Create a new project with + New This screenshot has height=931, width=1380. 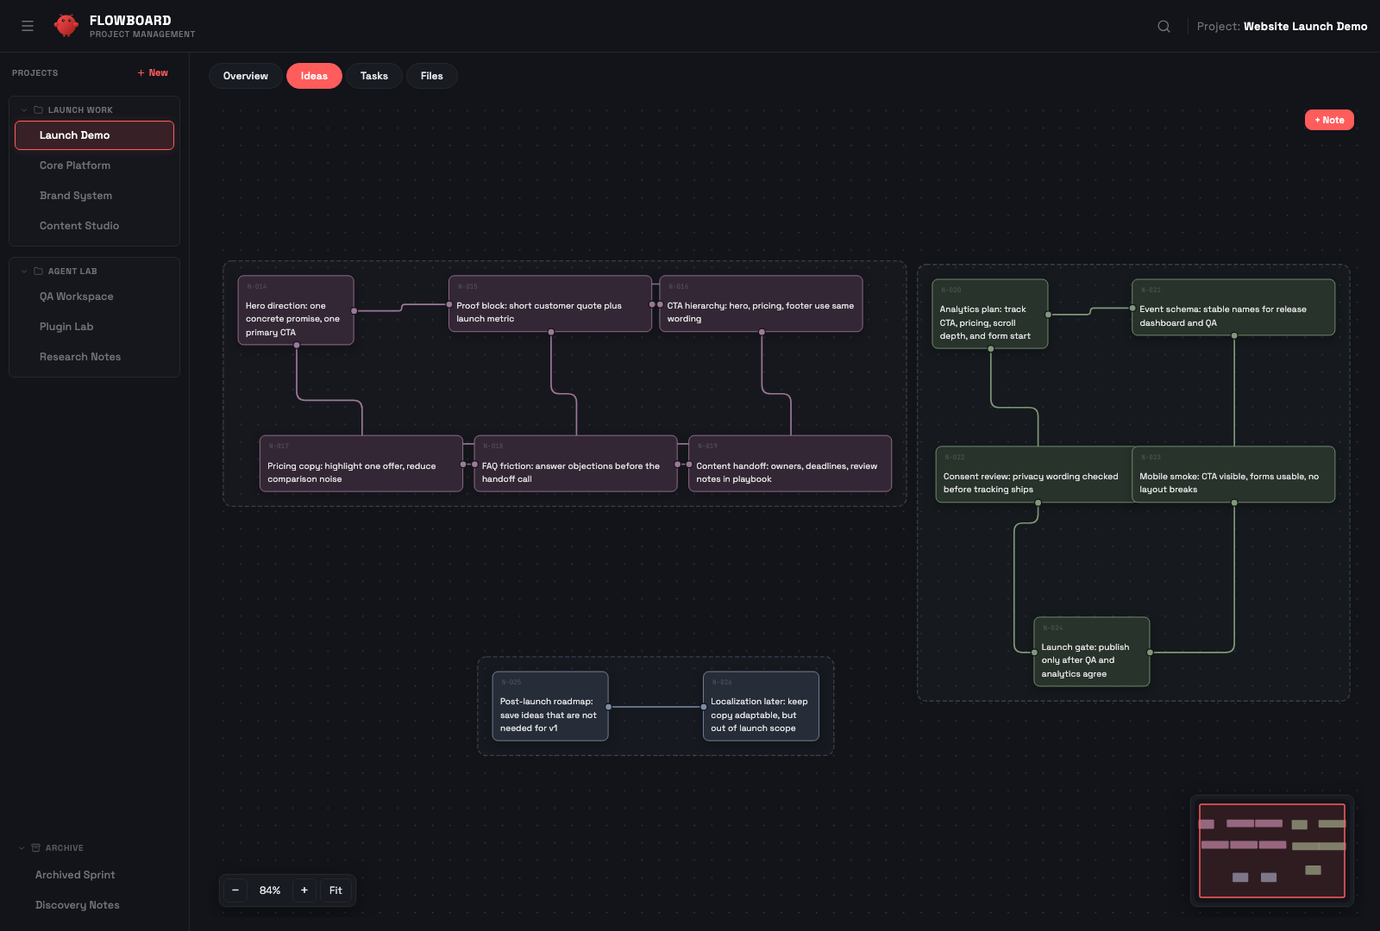tap(153, 73)
